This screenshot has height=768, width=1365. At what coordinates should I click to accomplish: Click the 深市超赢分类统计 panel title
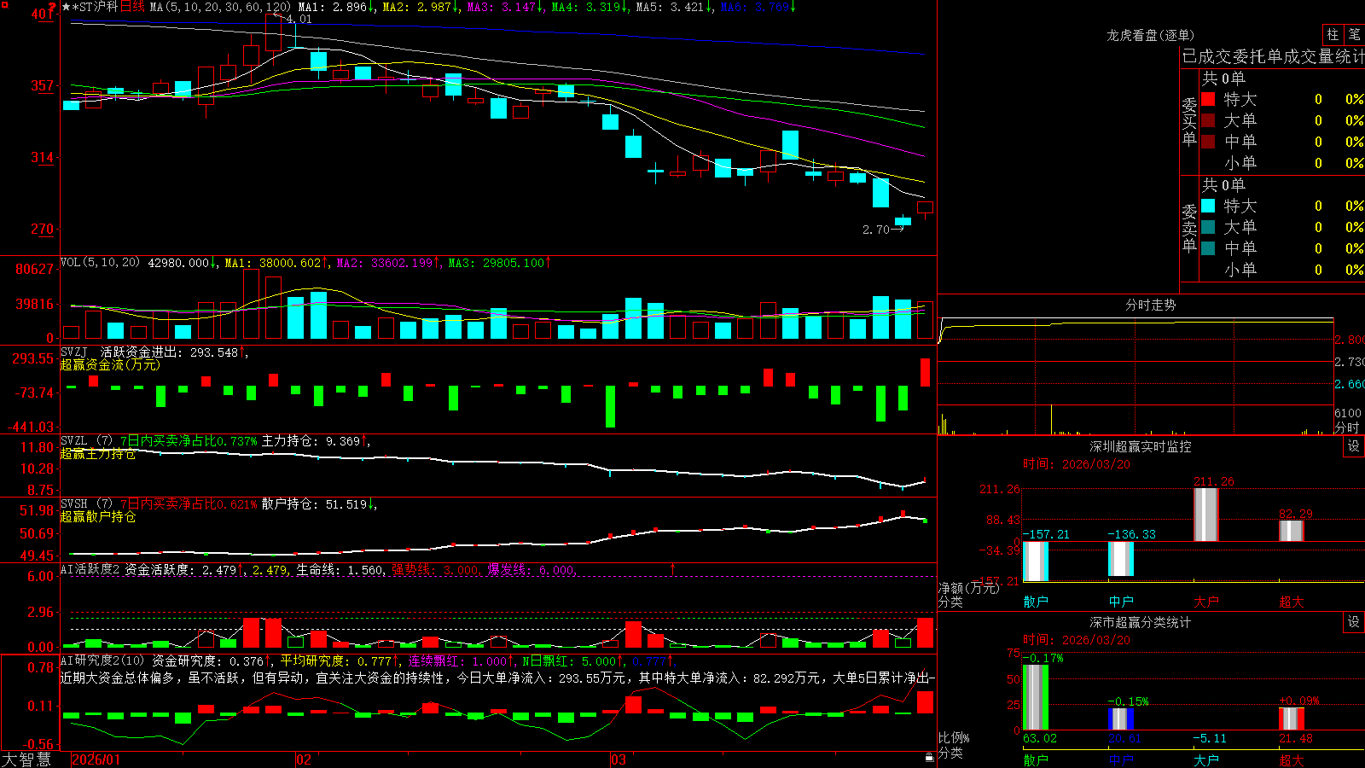pos(1140,622)
